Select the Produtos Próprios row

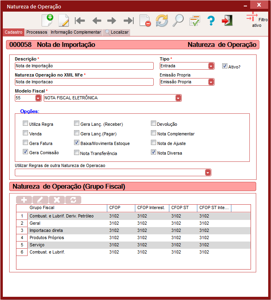coord(133,238)
